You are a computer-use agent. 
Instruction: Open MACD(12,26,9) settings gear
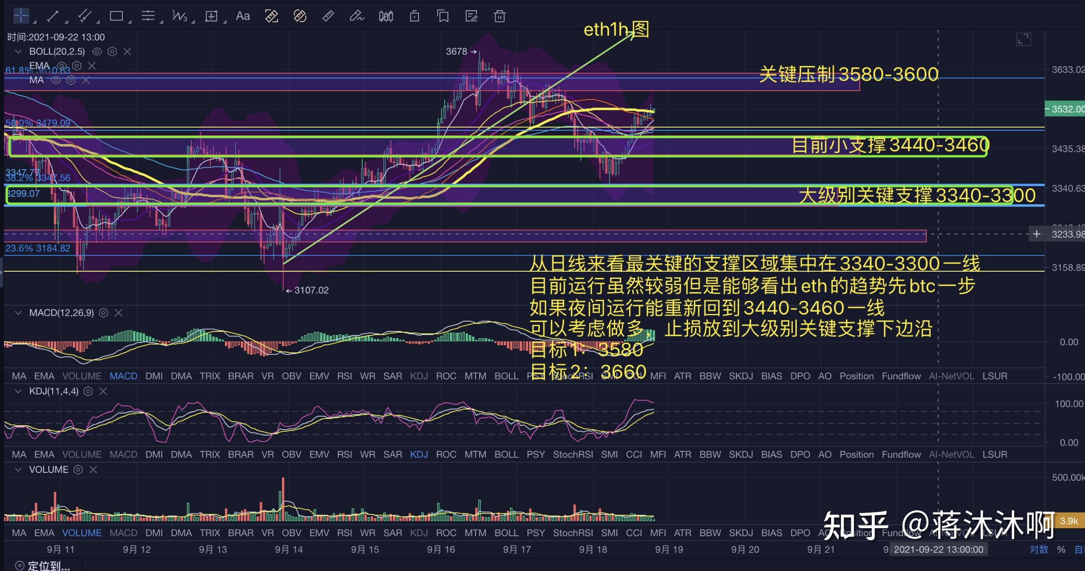[104, 313]
